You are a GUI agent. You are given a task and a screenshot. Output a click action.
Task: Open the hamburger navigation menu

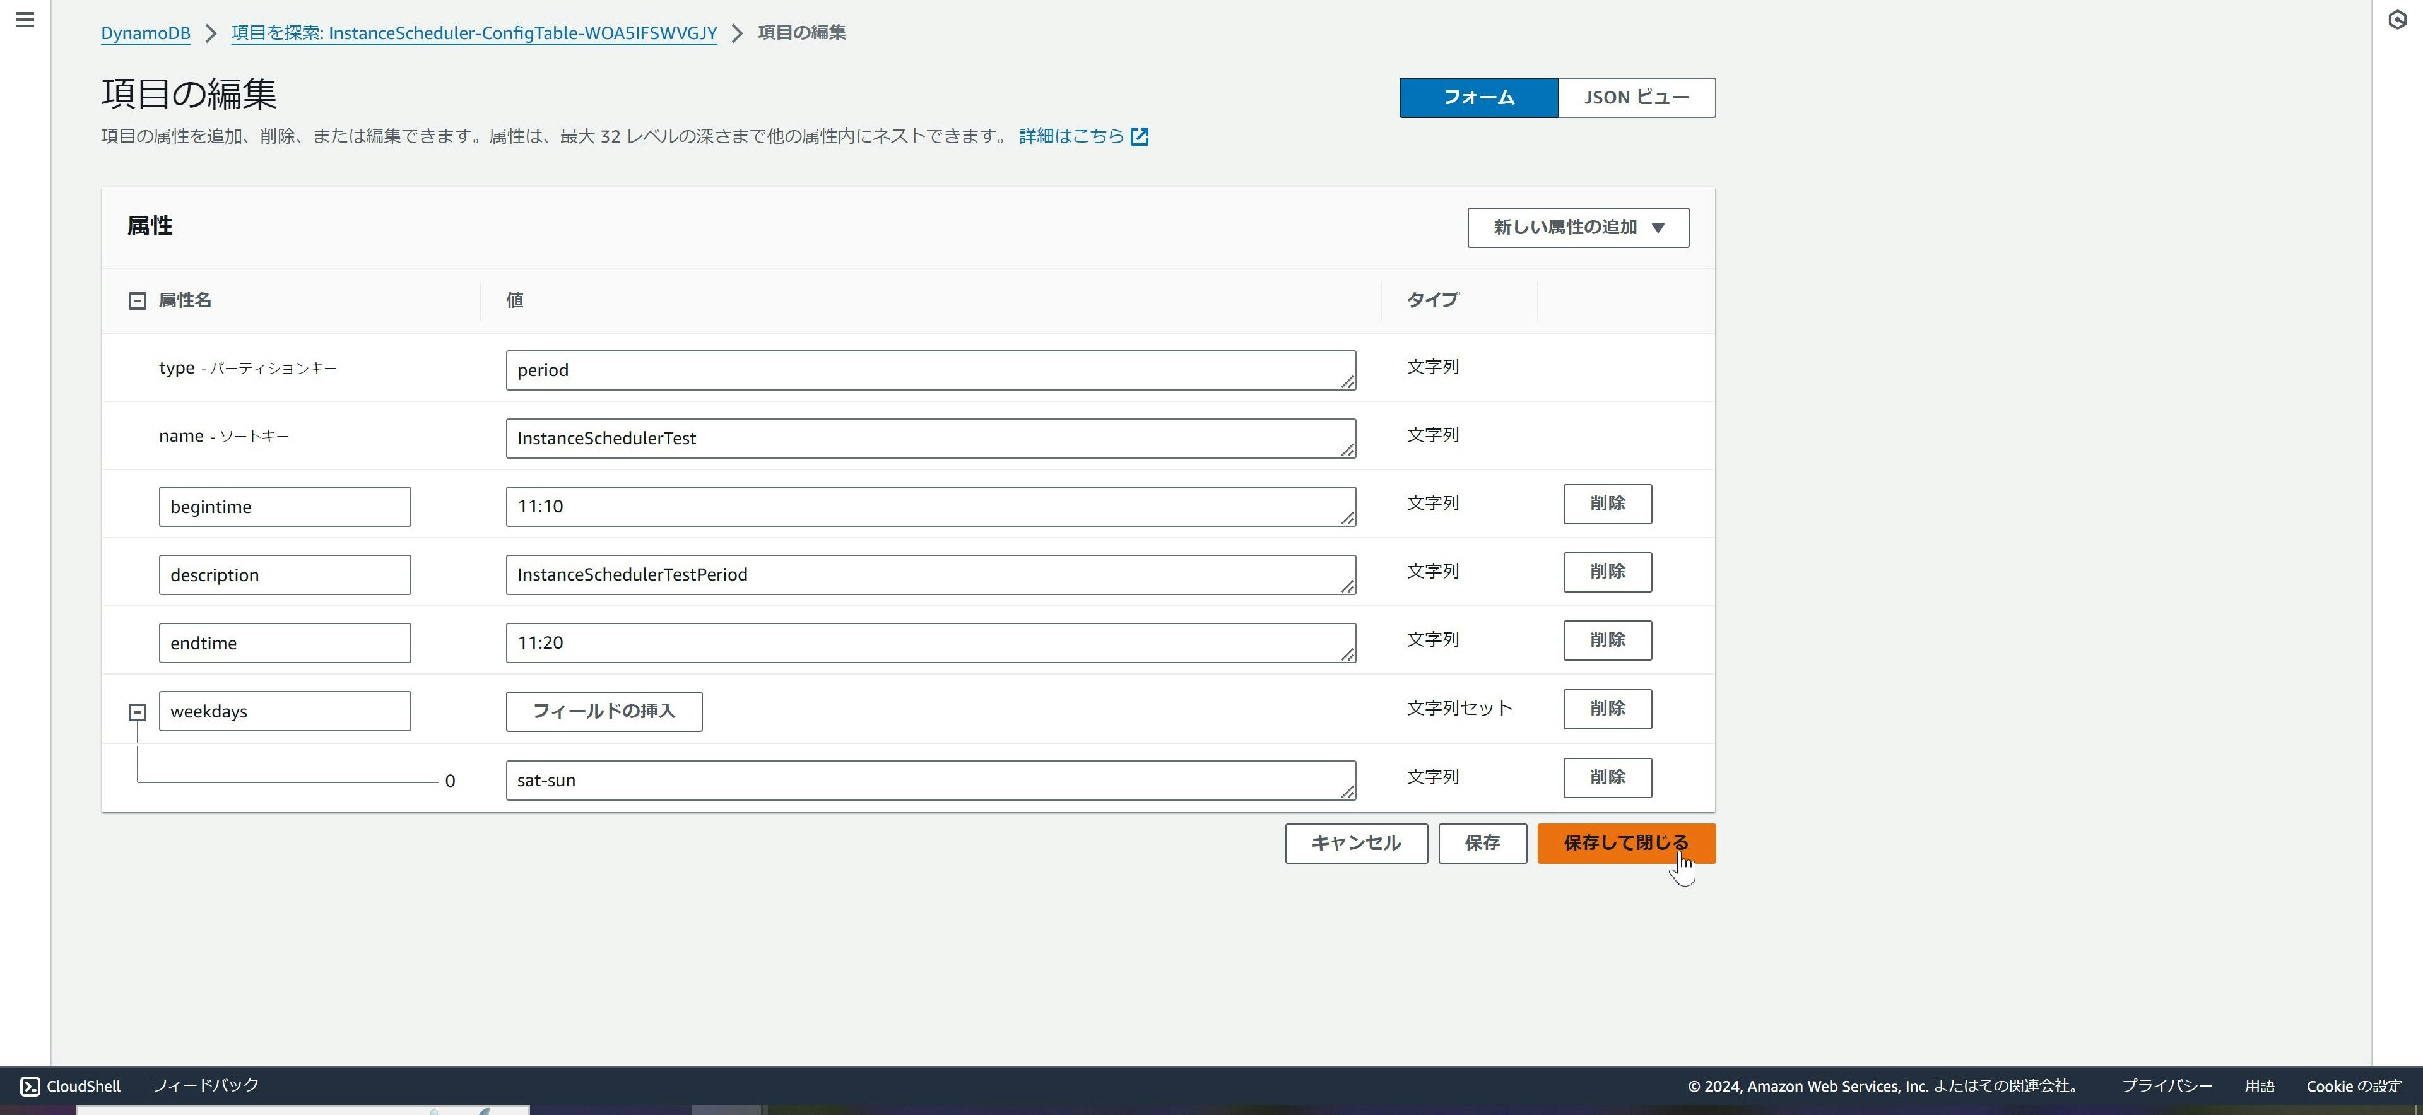tap(25, 20)
